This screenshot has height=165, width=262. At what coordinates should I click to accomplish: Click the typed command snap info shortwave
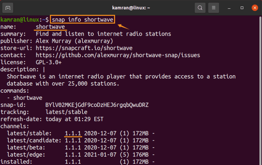pyautogui.click(x=82, y=19)
